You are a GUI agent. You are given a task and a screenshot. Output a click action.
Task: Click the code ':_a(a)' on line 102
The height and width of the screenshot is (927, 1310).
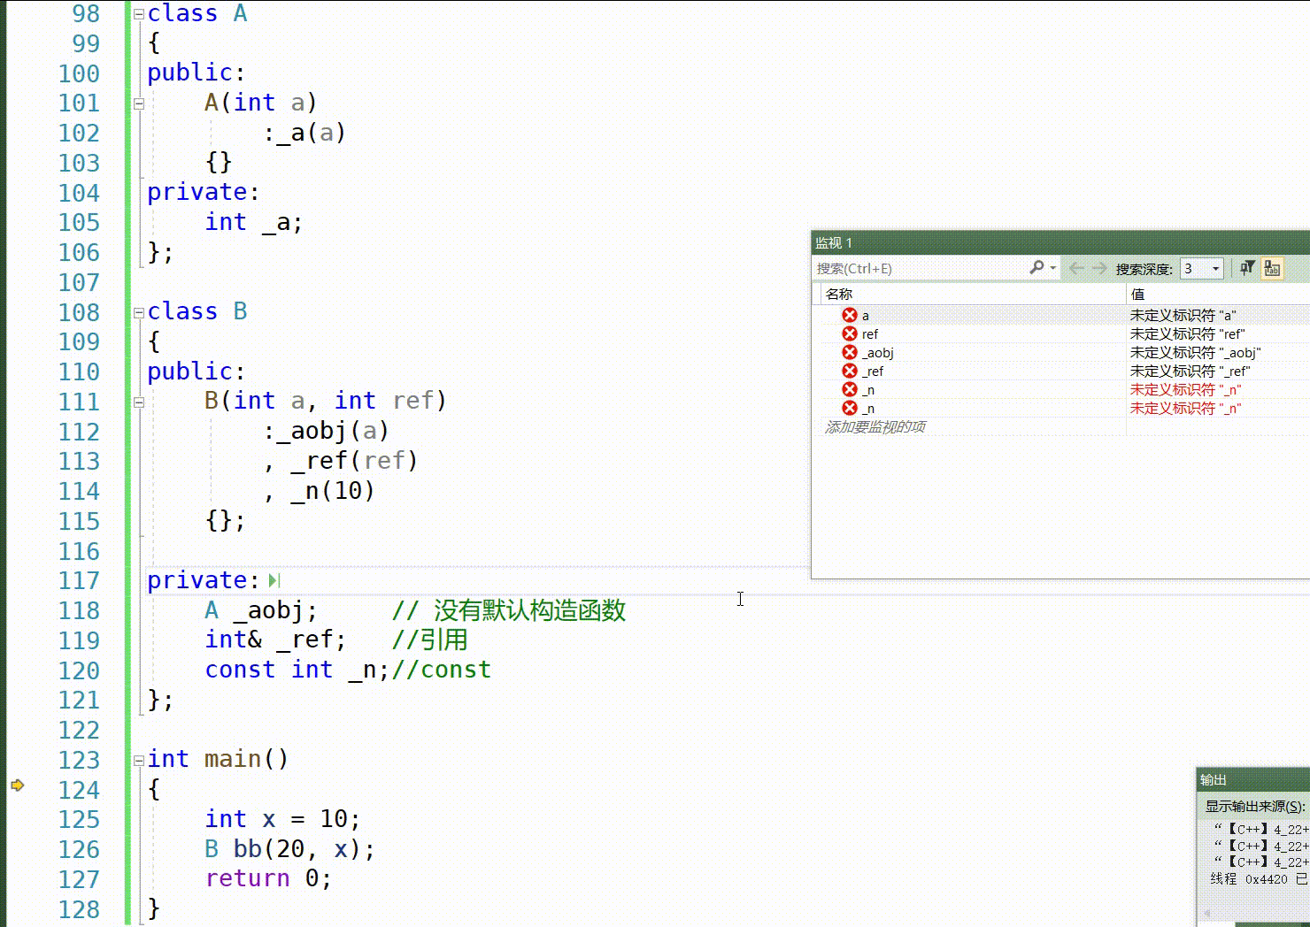pos(304,134)
